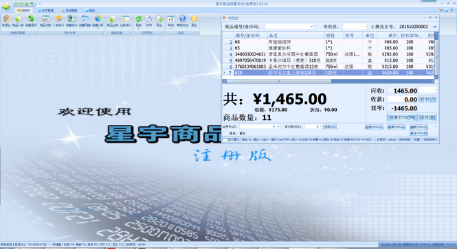Click the 商品出库 stock-out icon
The width and height of the screenshot is (457, 249).
tap(112, 21)
